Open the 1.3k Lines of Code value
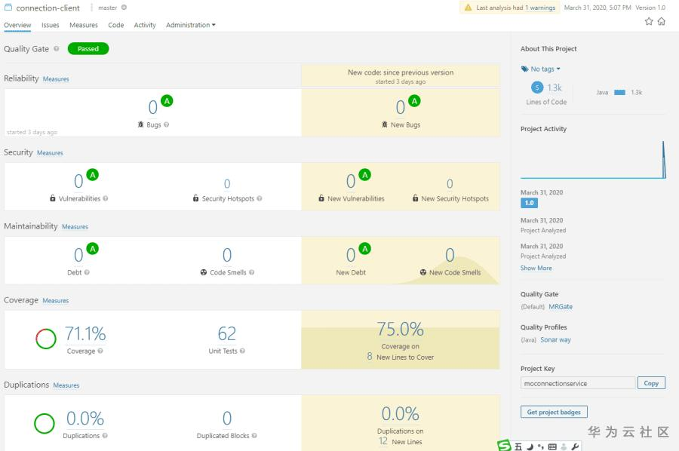The image size is (679, 451). point(555,88)
